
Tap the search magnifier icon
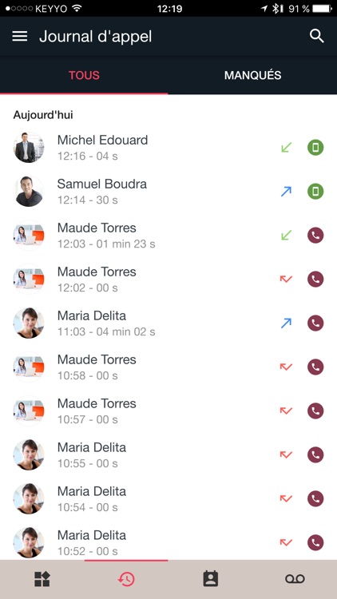pyautogui.click(x=317, y=36)
